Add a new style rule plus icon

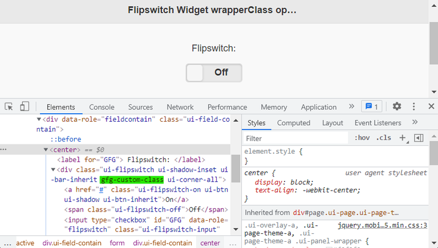tap(402, 138)
